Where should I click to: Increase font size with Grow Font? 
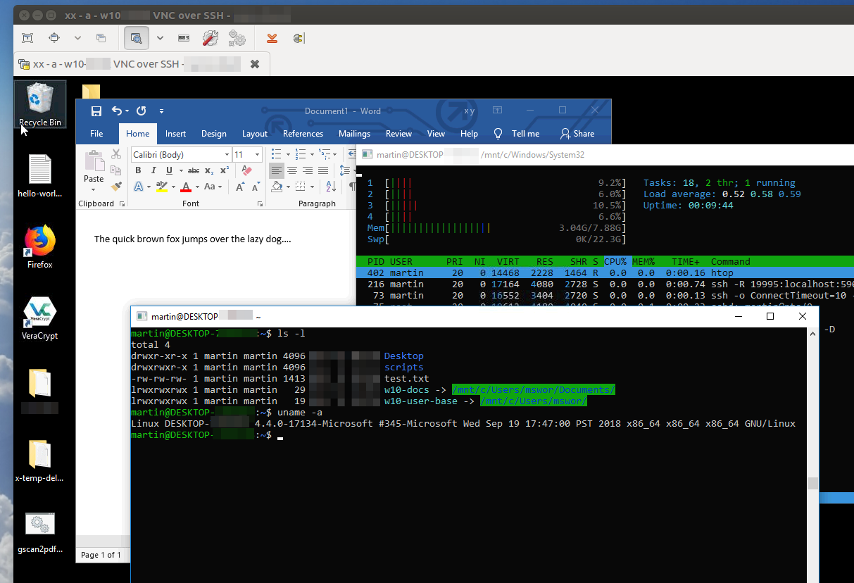click(240, 187)
